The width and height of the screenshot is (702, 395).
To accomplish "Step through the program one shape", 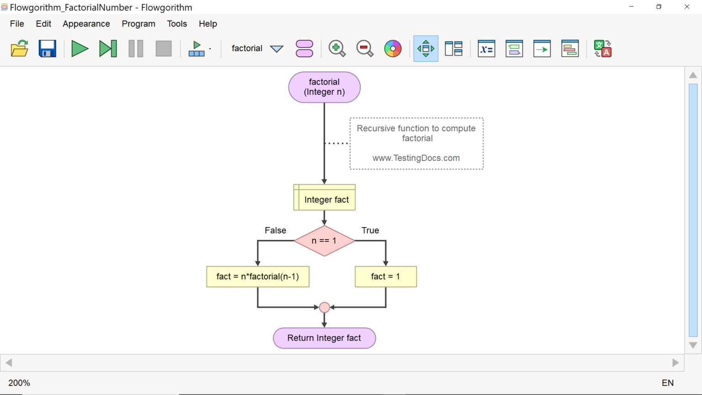I will tap(107, 48).
